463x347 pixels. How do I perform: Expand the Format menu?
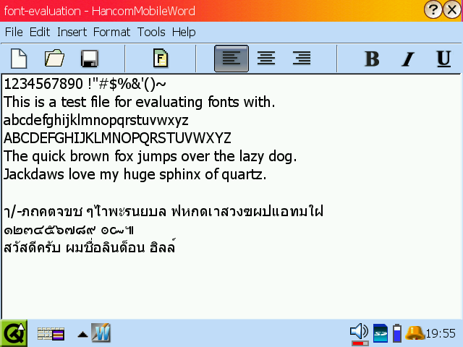click(x=111, y=32)
